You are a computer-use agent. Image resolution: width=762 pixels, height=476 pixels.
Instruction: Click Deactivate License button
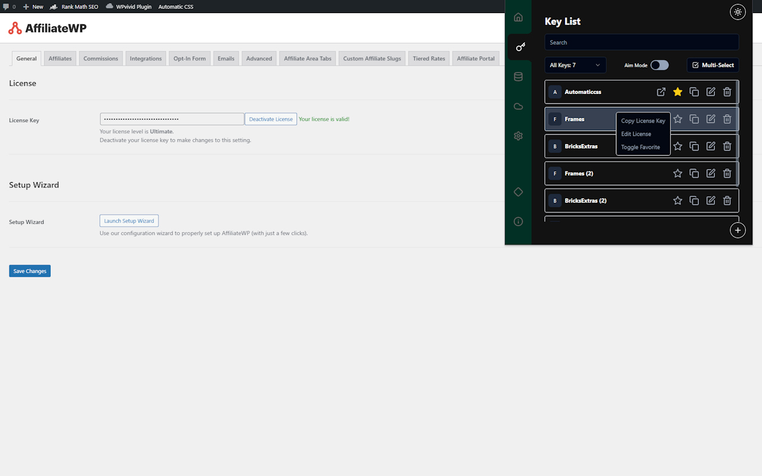pyautogui.click(x=271, y=119)
